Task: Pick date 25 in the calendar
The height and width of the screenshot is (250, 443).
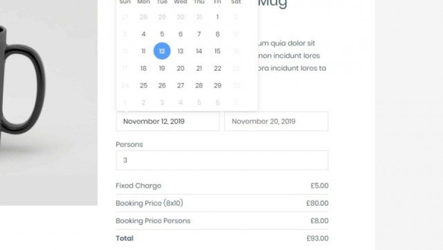Action: pyautogui.click(x=143, y=85)
